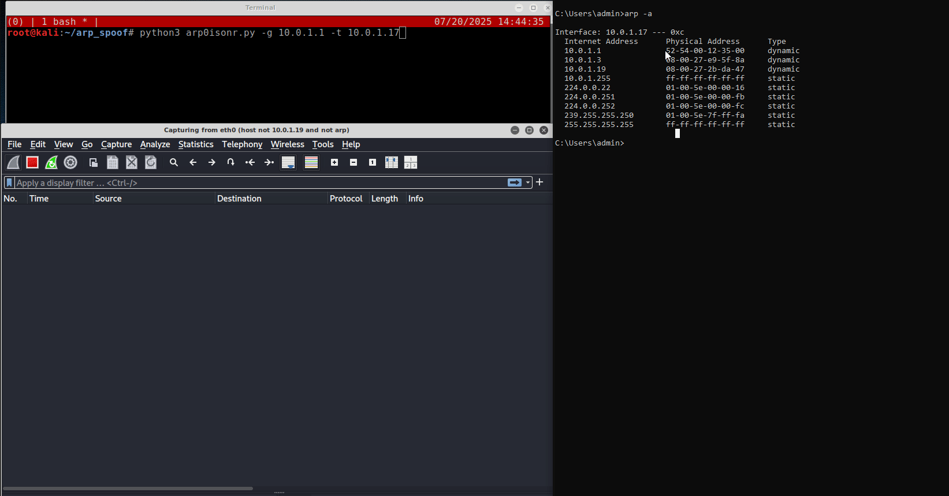Expand the recent filters dropdown arrow
This screenshot has height=496, width=949.
point(528,183)
